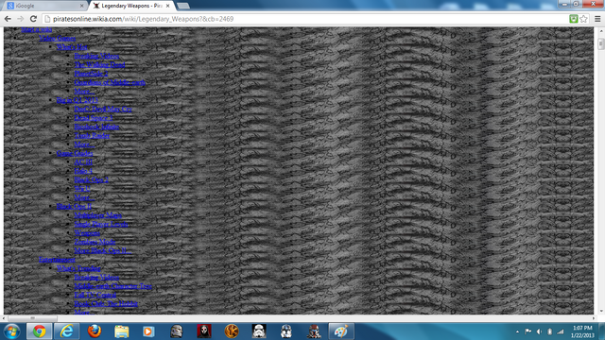This screenshot has width=605, height=340.
Task: Open the Chrome menu icon
Action: (x=597, y=19)
